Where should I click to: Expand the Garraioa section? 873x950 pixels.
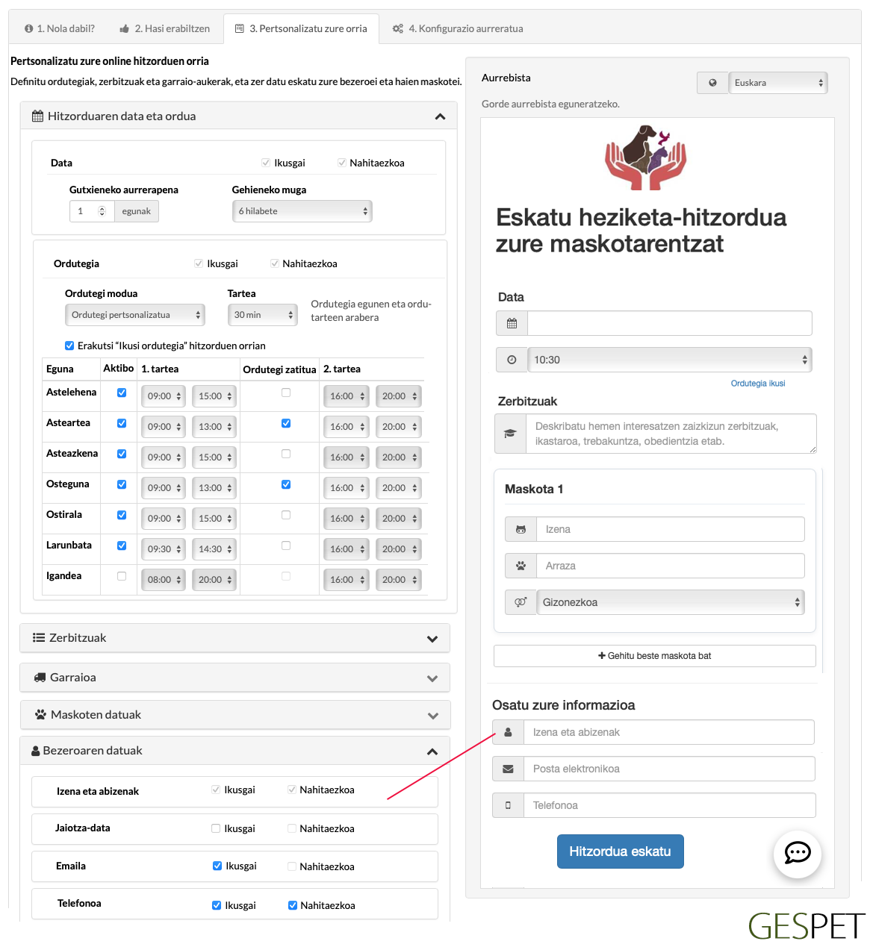click(432, 678)
